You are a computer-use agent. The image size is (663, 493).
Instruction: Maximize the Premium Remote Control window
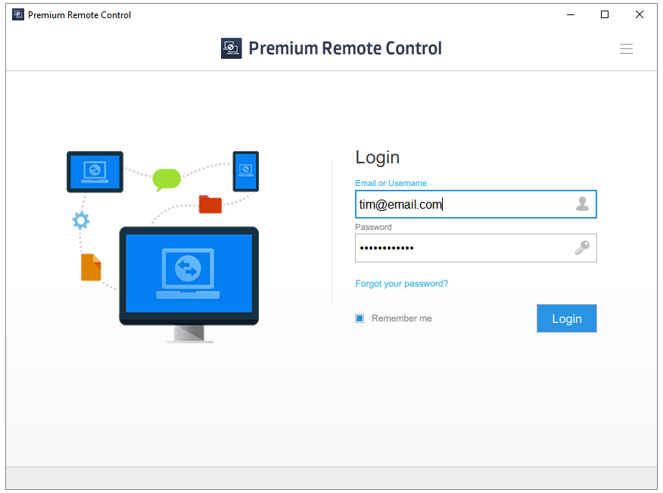(605, 14)
